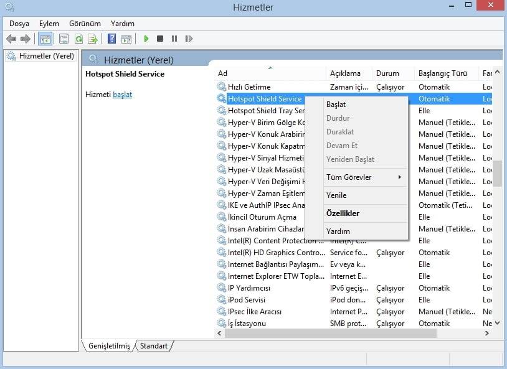Switch to the Genişletilmiş tab
Screen dimensions: 507x369
(109, 346)
